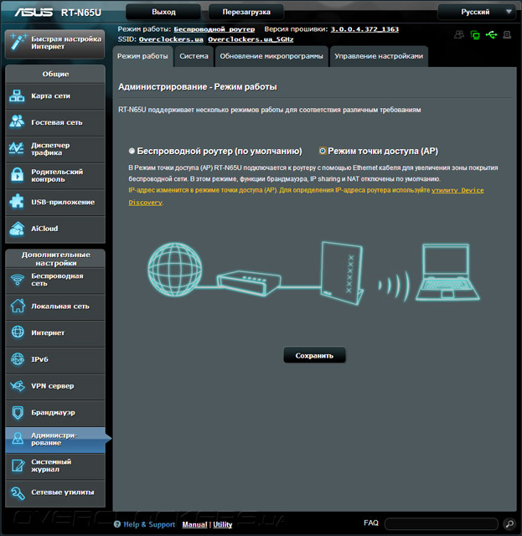Open Гостевая сеть menu item
522x536 pixels.
55,122
